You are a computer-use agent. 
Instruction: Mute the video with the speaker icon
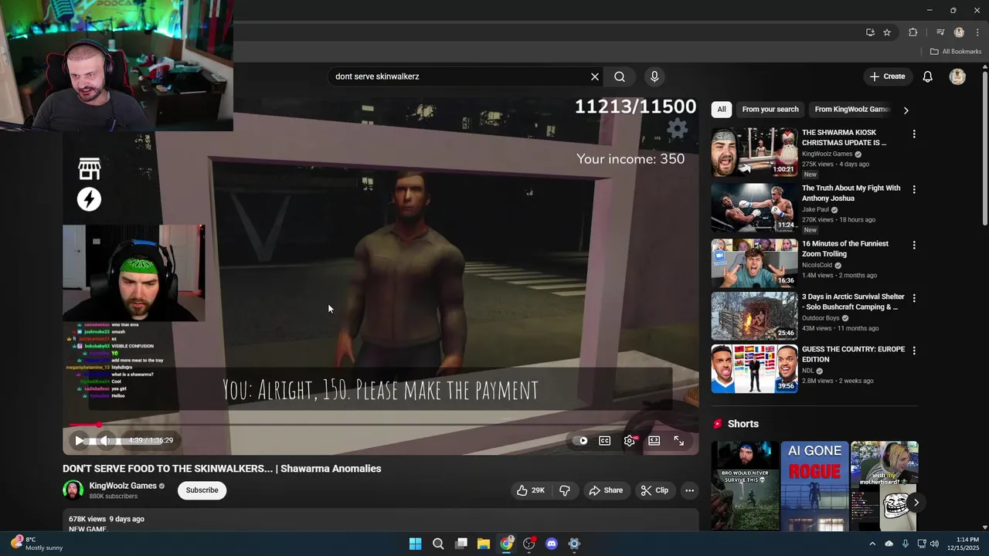click(x=104, y=440)
